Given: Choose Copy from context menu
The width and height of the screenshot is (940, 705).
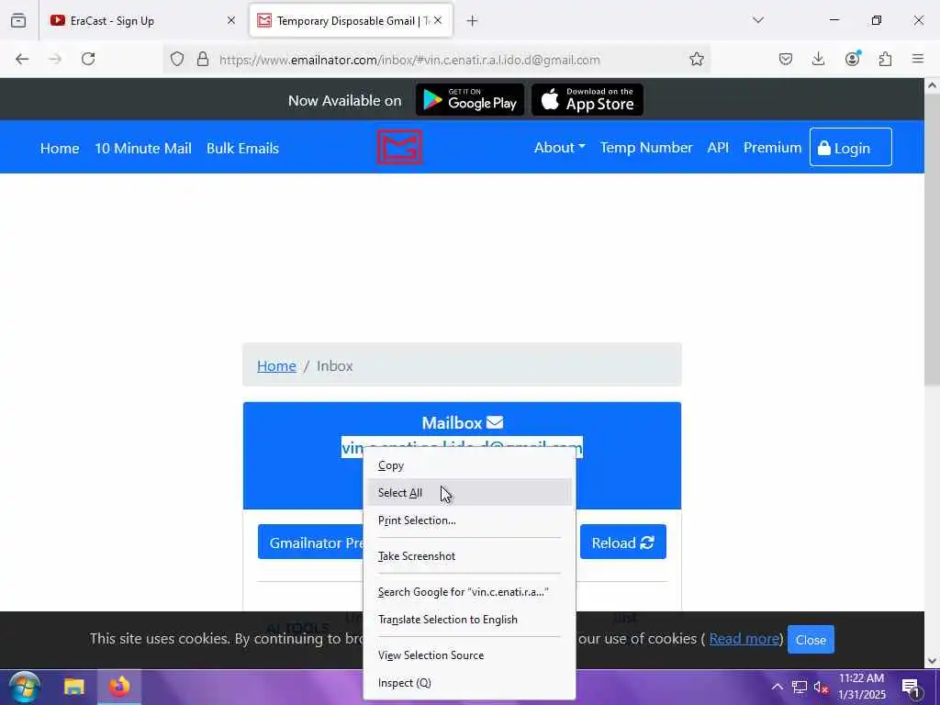Looking at the screenshot, I should [469, 465].
